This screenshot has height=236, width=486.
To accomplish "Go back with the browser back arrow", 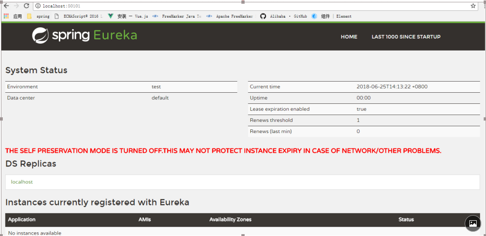I will [6, 6].
